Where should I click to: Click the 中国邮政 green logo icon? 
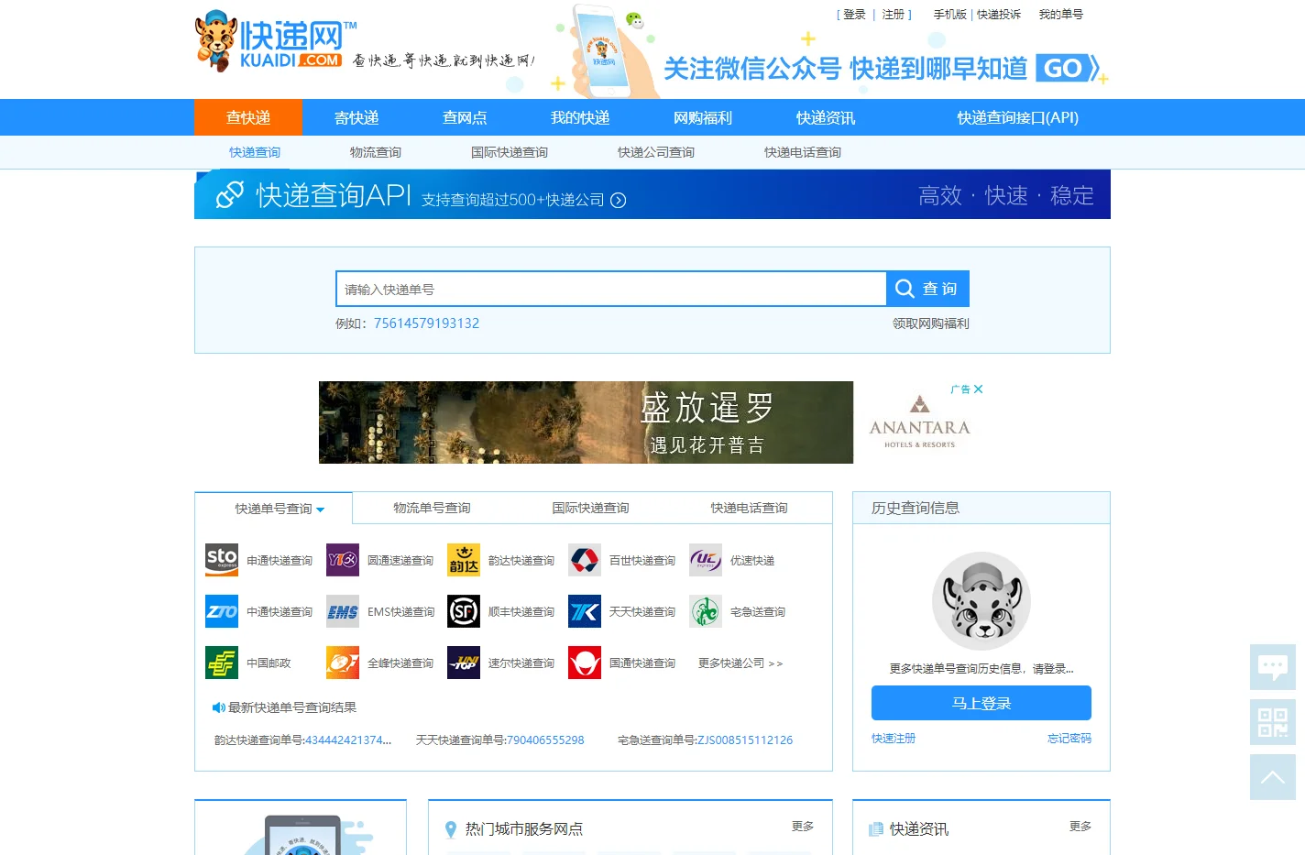tap(222, 663)
